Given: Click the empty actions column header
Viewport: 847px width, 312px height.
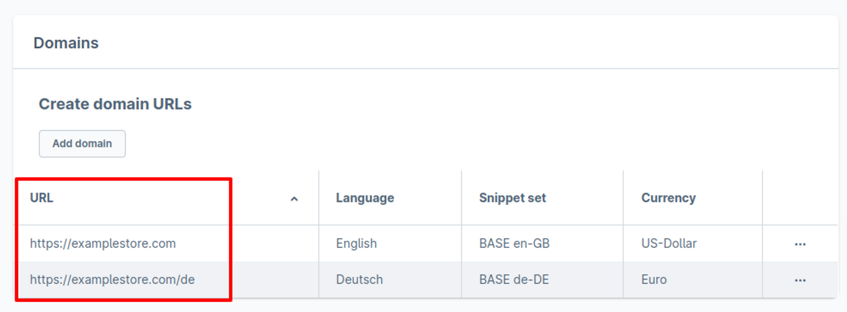Looking at the screenshot, I should point(800,198).
